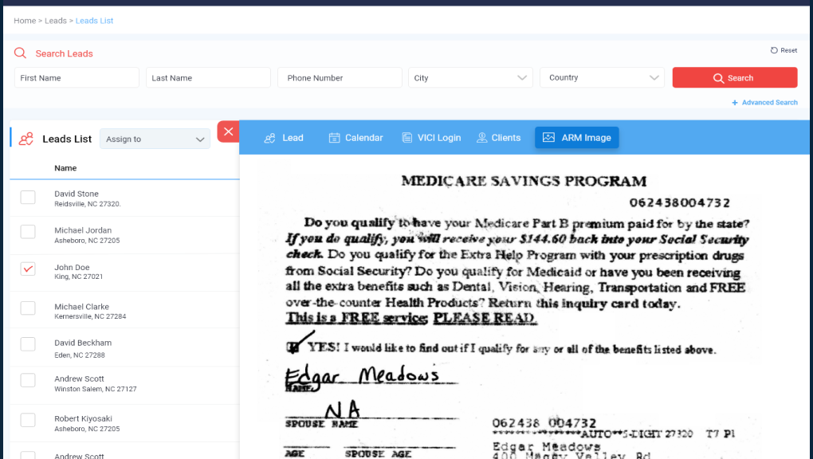Click the Winston Salem, NC 27127 address

coord(96,389)
